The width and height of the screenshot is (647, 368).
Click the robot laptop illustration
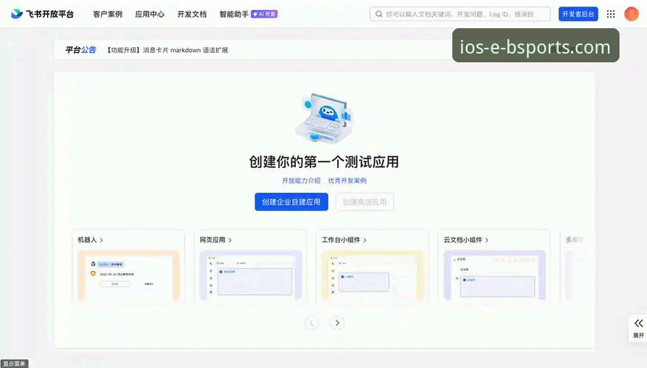tap(324, 118)
